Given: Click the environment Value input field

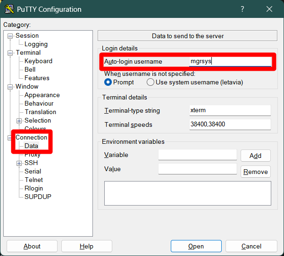Looking at the screenshot, I should 198,169.
